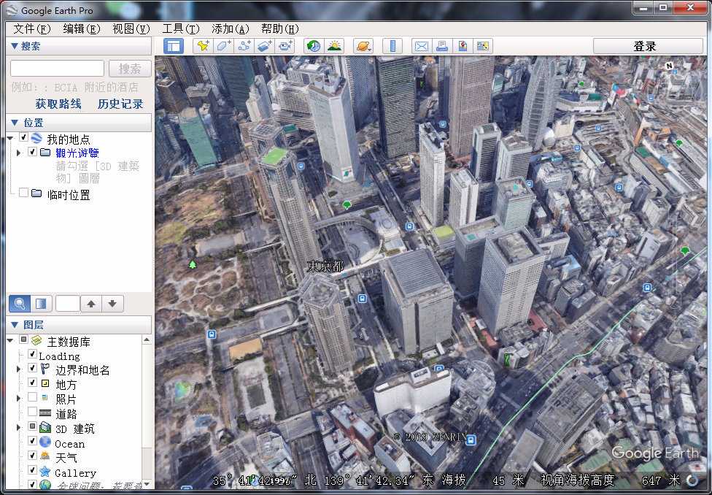Email the view using envelope icon

coord(422,46)
